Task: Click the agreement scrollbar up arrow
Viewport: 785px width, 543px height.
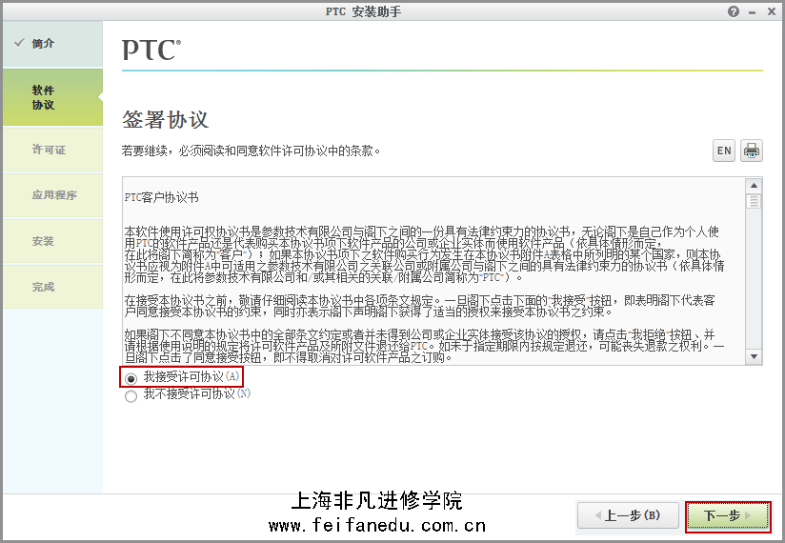Action: click(x=754, y=186)
